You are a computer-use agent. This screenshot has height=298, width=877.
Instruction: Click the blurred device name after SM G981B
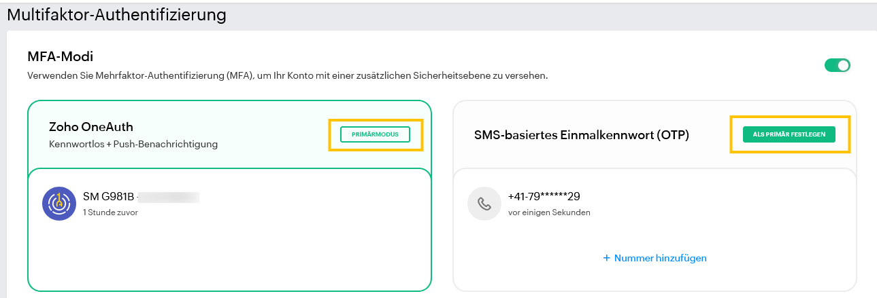(168, 198)
